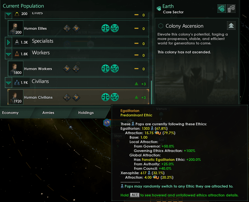Switch to the Armies tab
This screenshot has height=202, width=249.
48,113
